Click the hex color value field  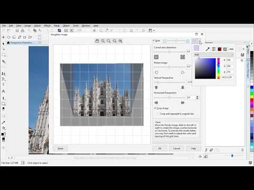tap(227, 77)
